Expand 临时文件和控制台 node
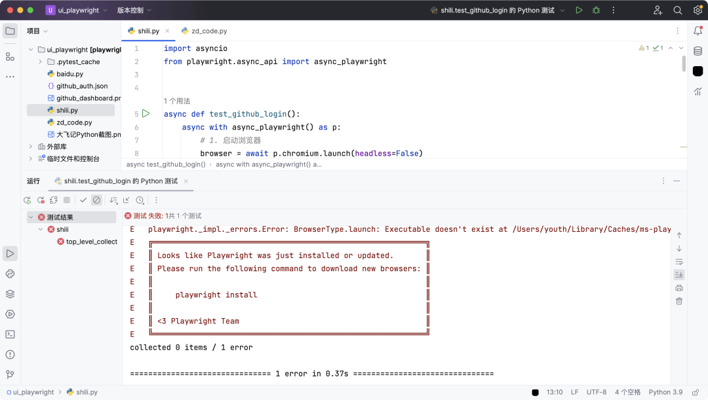This screenshot has width=708, height=400. (x=31, y=158)
